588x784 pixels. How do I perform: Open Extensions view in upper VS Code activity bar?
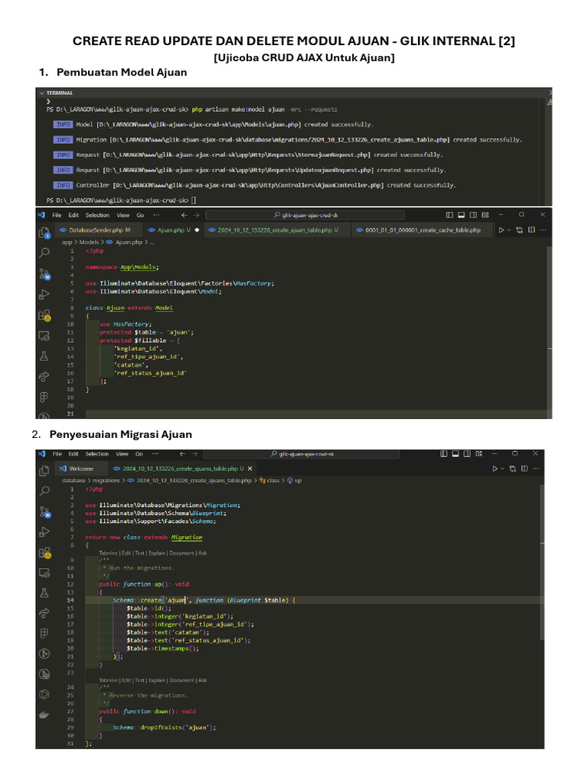(44, 315)
